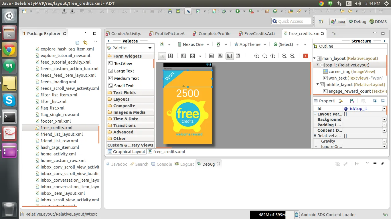Open the AppTheme theme dropdown
Screen dimensions: 391x219
point(250,44)
